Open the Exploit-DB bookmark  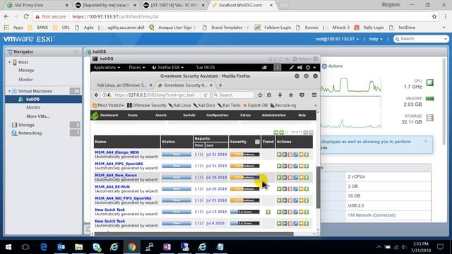[256, 105]
